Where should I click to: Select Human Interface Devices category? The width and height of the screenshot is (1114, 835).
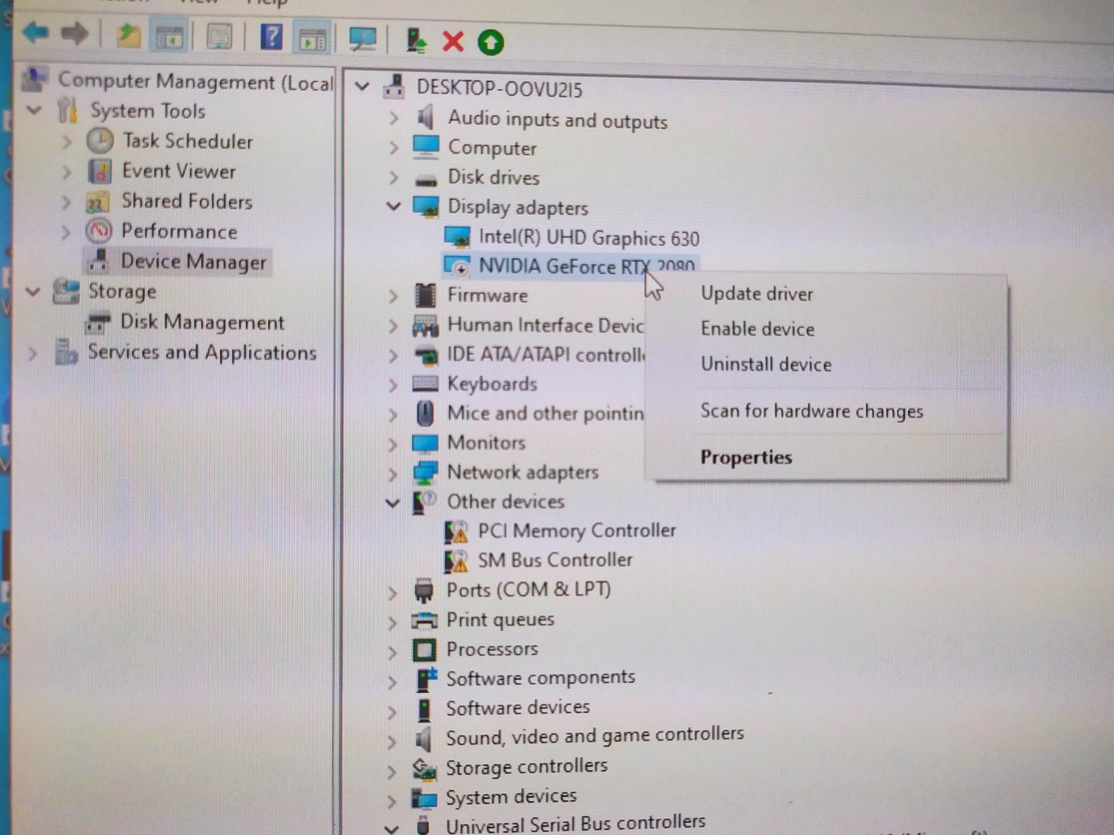point(545,325)
